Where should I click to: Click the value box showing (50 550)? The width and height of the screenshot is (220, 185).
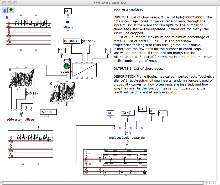coord(47,112)
